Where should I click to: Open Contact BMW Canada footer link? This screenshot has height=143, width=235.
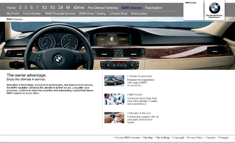(x=128, y=138)
